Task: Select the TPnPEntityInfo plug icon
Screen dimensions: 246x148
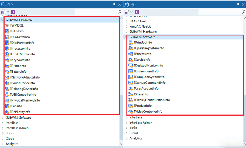Action: click(x=7, y=112)
